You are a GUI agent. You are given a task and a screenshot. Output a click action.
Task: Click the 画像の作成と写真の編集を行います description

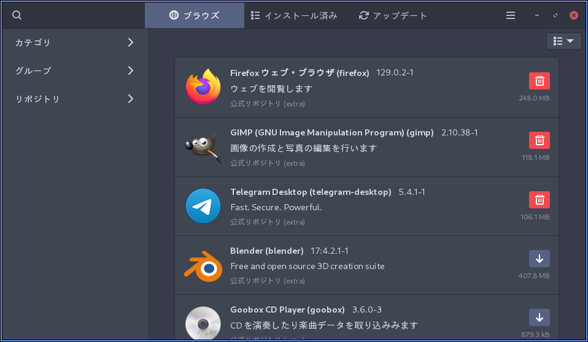click(304, 148)
